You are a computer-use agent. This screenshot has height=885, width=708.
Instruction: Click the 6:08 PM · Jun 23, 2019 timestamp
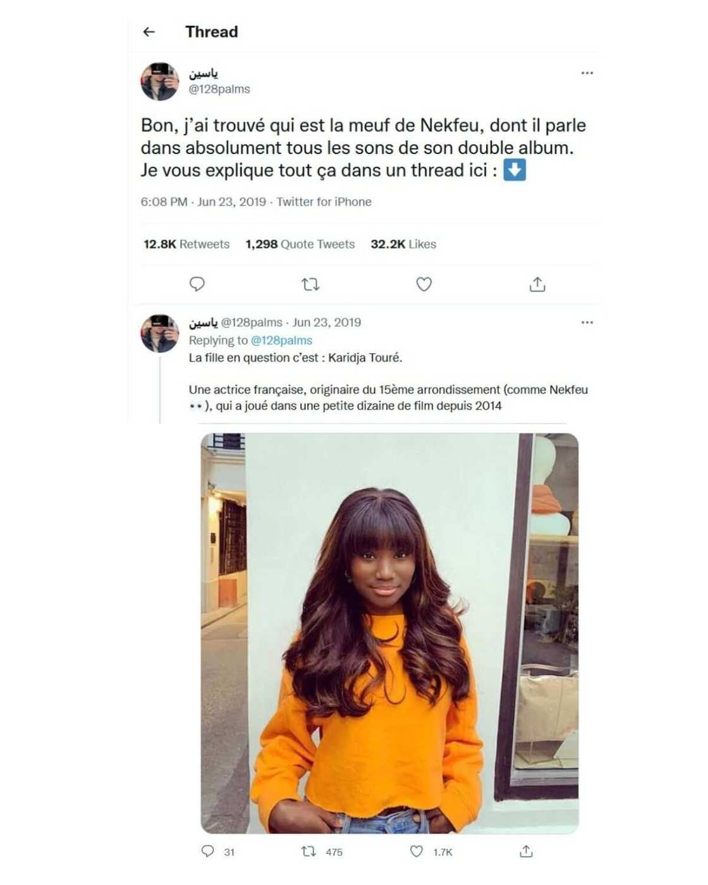pos(203,202)
